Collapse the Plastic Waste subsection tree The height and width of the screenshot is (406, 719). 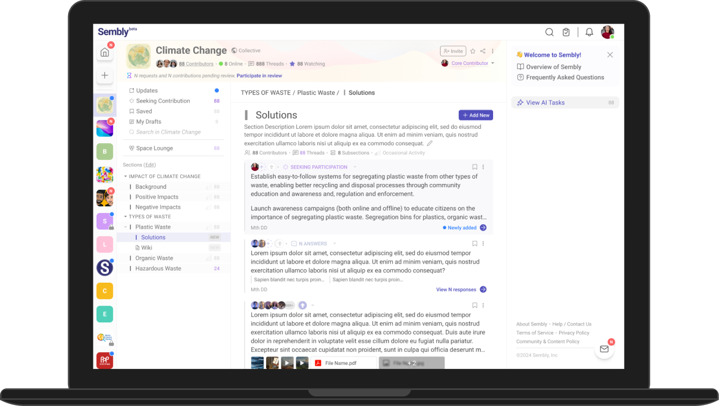click(126, 227)
